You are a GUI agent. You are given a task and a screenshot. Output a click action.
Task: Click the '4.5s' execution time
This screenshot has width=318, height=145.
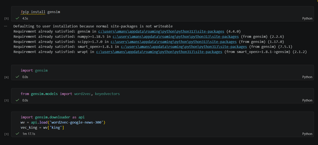(x=25, y=19)
